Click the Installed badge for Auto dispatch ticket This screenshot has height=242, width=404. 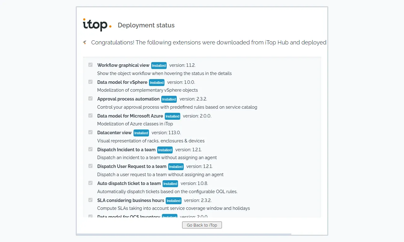coord(170,184)
